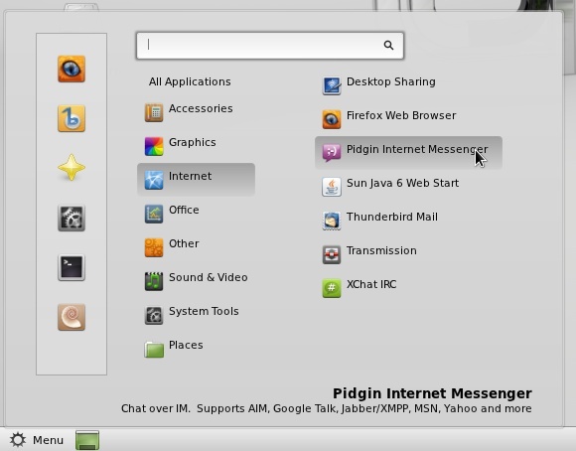Launch Thunderbird Mail by its label
The height and width of the screenshot is (451, 576).
point(392,217)
